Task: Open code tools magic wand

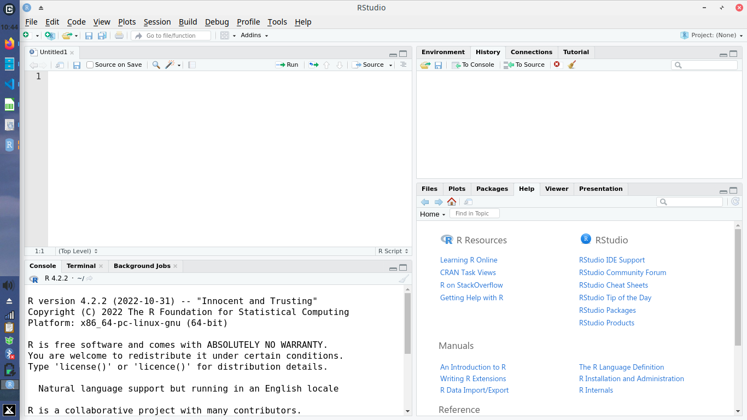Action: coord(170,65)
